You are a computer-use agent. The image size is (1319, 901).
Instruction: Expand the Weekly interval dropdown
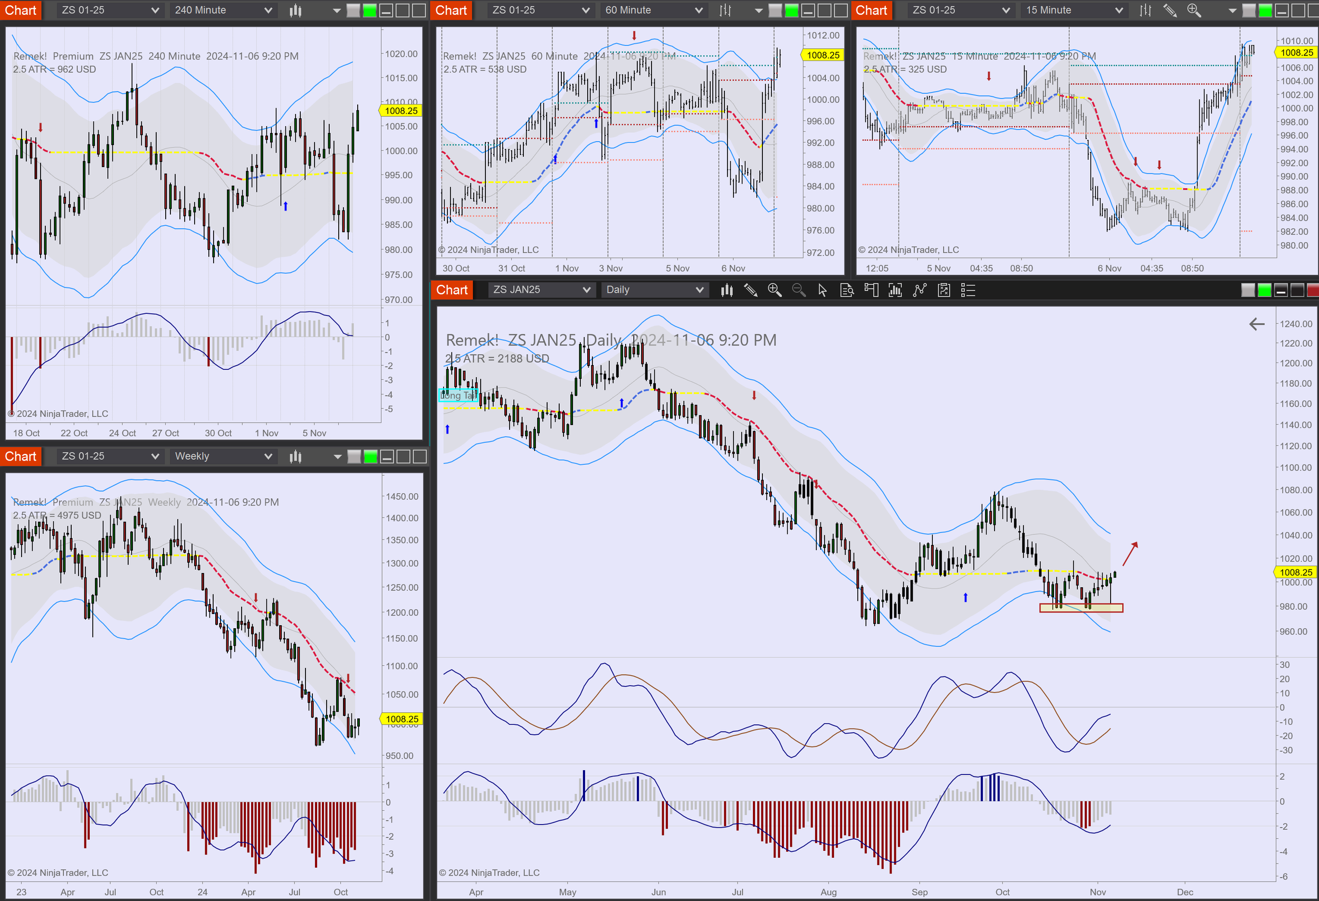223,456
